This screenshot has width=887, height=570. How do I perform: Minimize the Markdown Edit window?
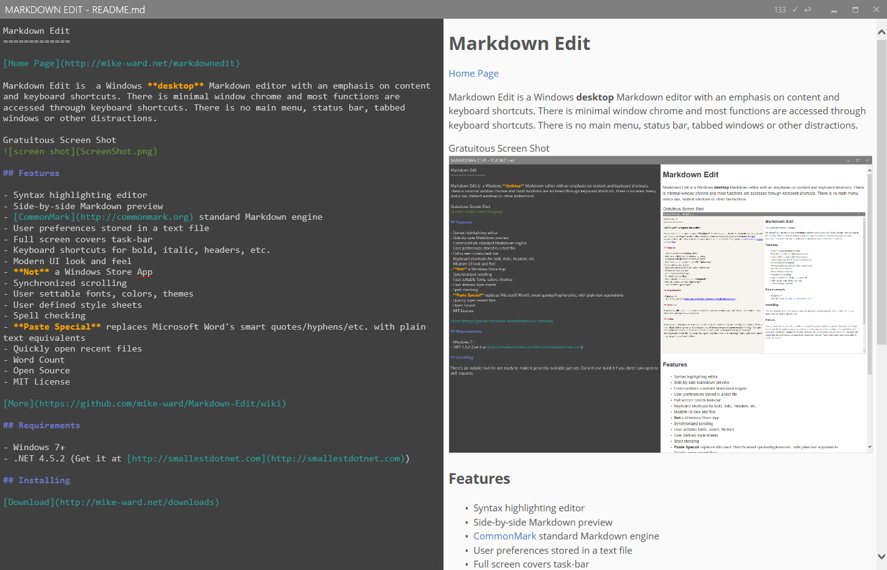[835, 10]
